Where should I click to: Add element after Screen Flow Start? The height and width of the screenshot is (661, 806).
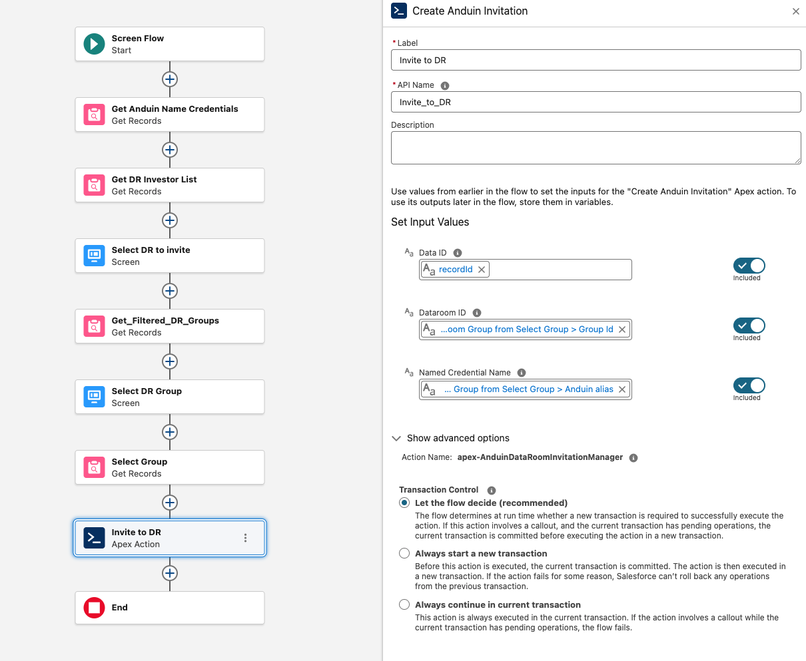tap(170, 79)
